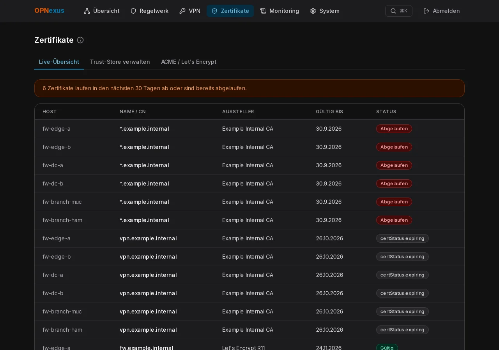
Task: Click the certificate expiry warning banner
Action: tap(249, 88)
